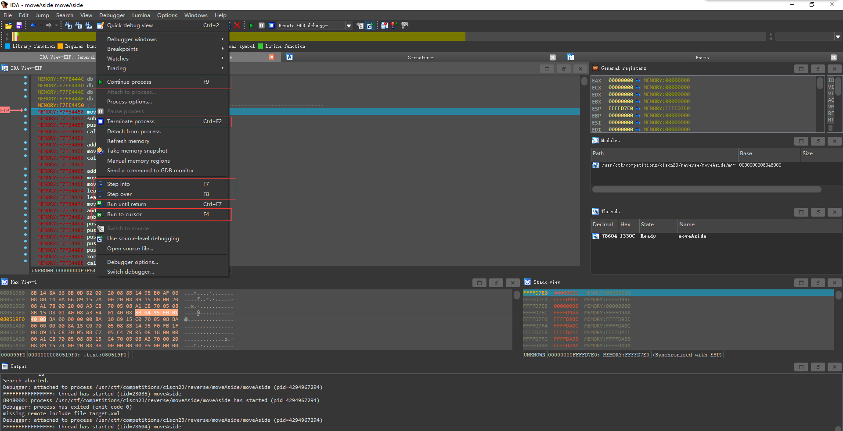Toggle breakpoint dot at MEMORY:F7FE444C
This screenshot has width=843, height=431.
click(x=25, y=77)
